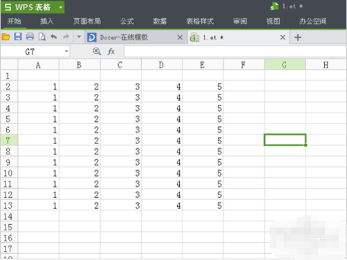Open the 审阅 ribbon tab
The width and height of the screenshot is (347, 260).
pos(240,21)
